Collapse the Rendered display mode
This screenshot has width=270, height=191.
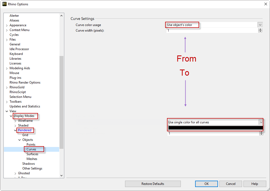tap(15, 130)
